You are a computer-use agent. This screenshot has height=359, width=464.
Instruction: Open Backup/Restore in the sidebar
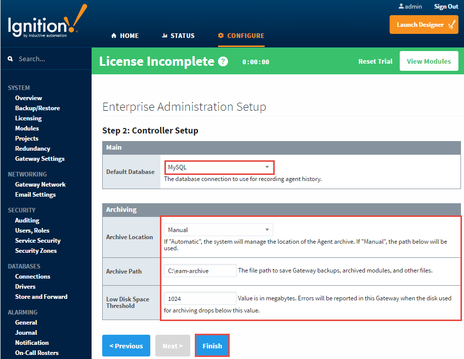click(x=37, y=108)
